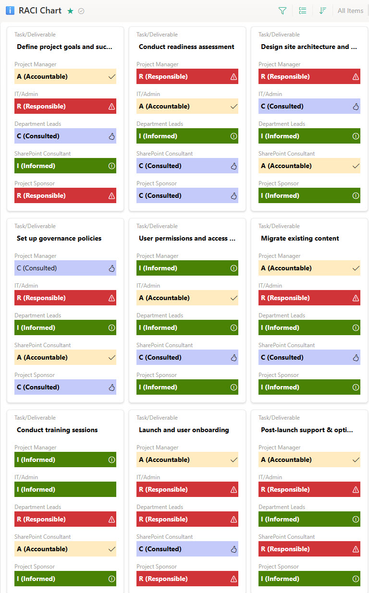Click warning icon on Conduct readiness Project Manager
Image resolution: width=369 pixels, height=593 pixels.
(x=234, y=76)
